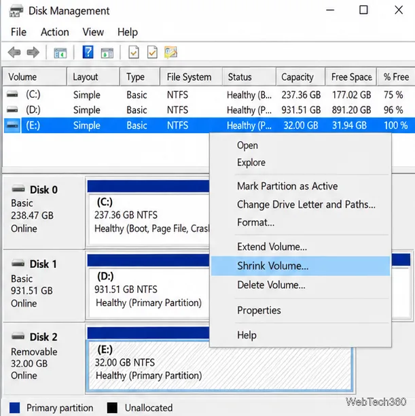Click Shrink Volume... in context menu
The width and height of the screenshot is (415, 416).
coord(300,266)
